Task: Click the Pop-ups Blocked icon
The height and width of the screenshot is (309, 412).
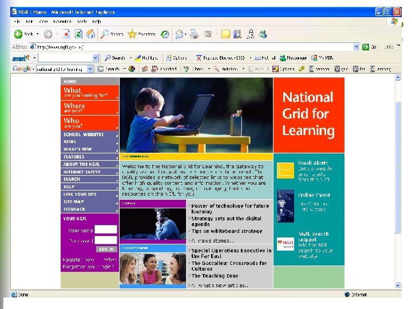Action: click(x=199, y=58)
